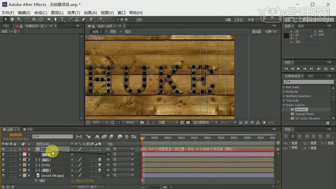336x189 pixels.
Task: Select the Hand tool
Action: [12, 19]
